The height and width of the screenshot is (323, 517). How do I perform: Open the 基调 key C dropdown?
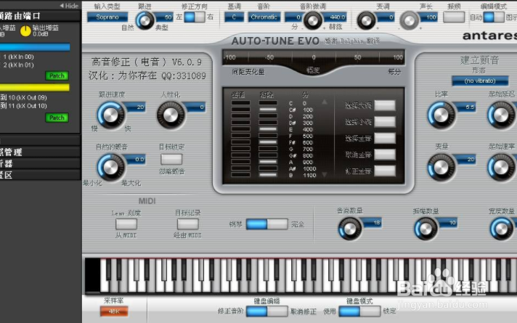click(234, 17)
